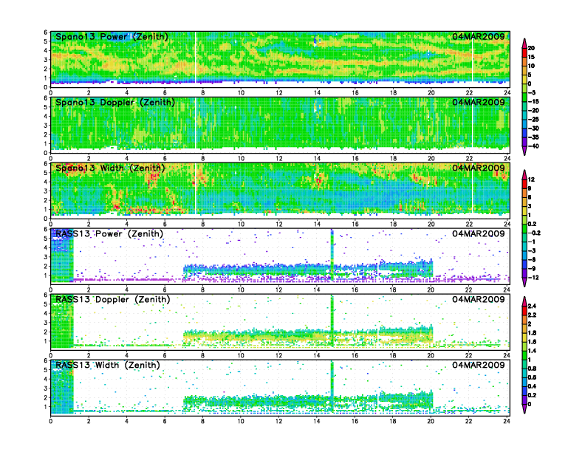Click 04MAR2009 date in RASS13 Power panel
The height and width of the screenshot is (452, 585).
(479, 233)
